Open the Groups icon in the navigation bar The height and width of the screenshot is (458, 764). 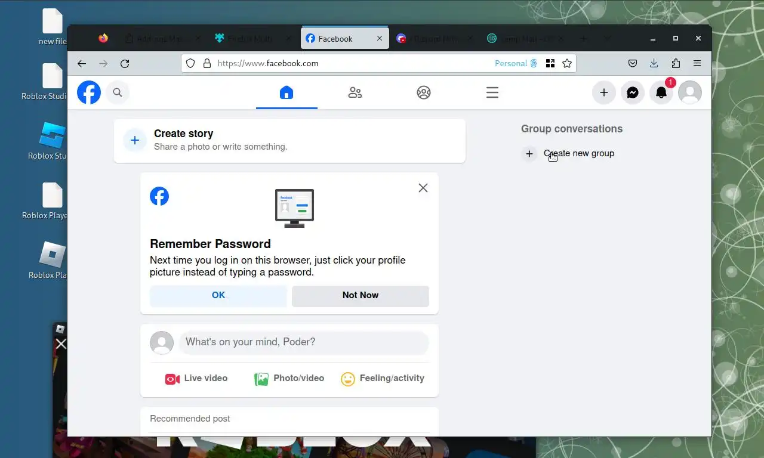click(424, 92)
